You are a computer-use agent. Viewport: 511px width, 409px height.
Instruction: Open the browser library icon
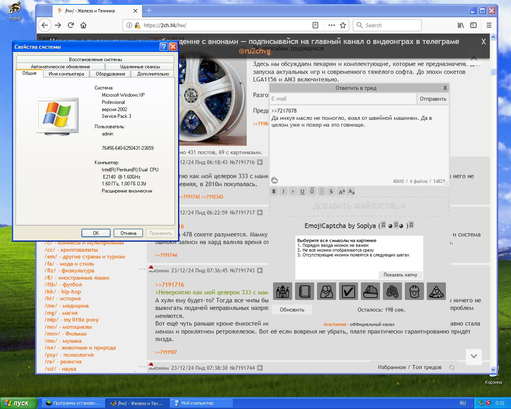(x=461, y=25)
